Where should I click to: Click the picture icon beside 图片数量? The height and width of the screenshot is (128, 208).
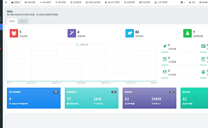pos(184,104)
